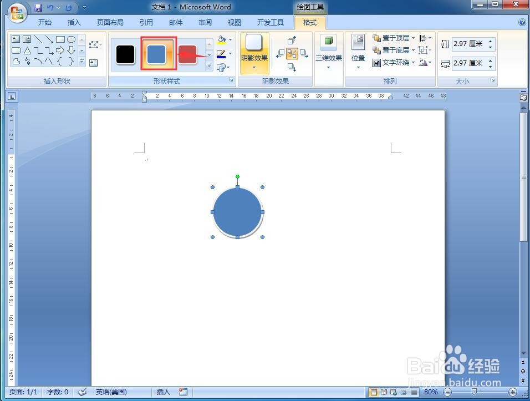Screen dimensions: 530x401
Task: Nudge shadow right
Action: click(x=304, y=53)
